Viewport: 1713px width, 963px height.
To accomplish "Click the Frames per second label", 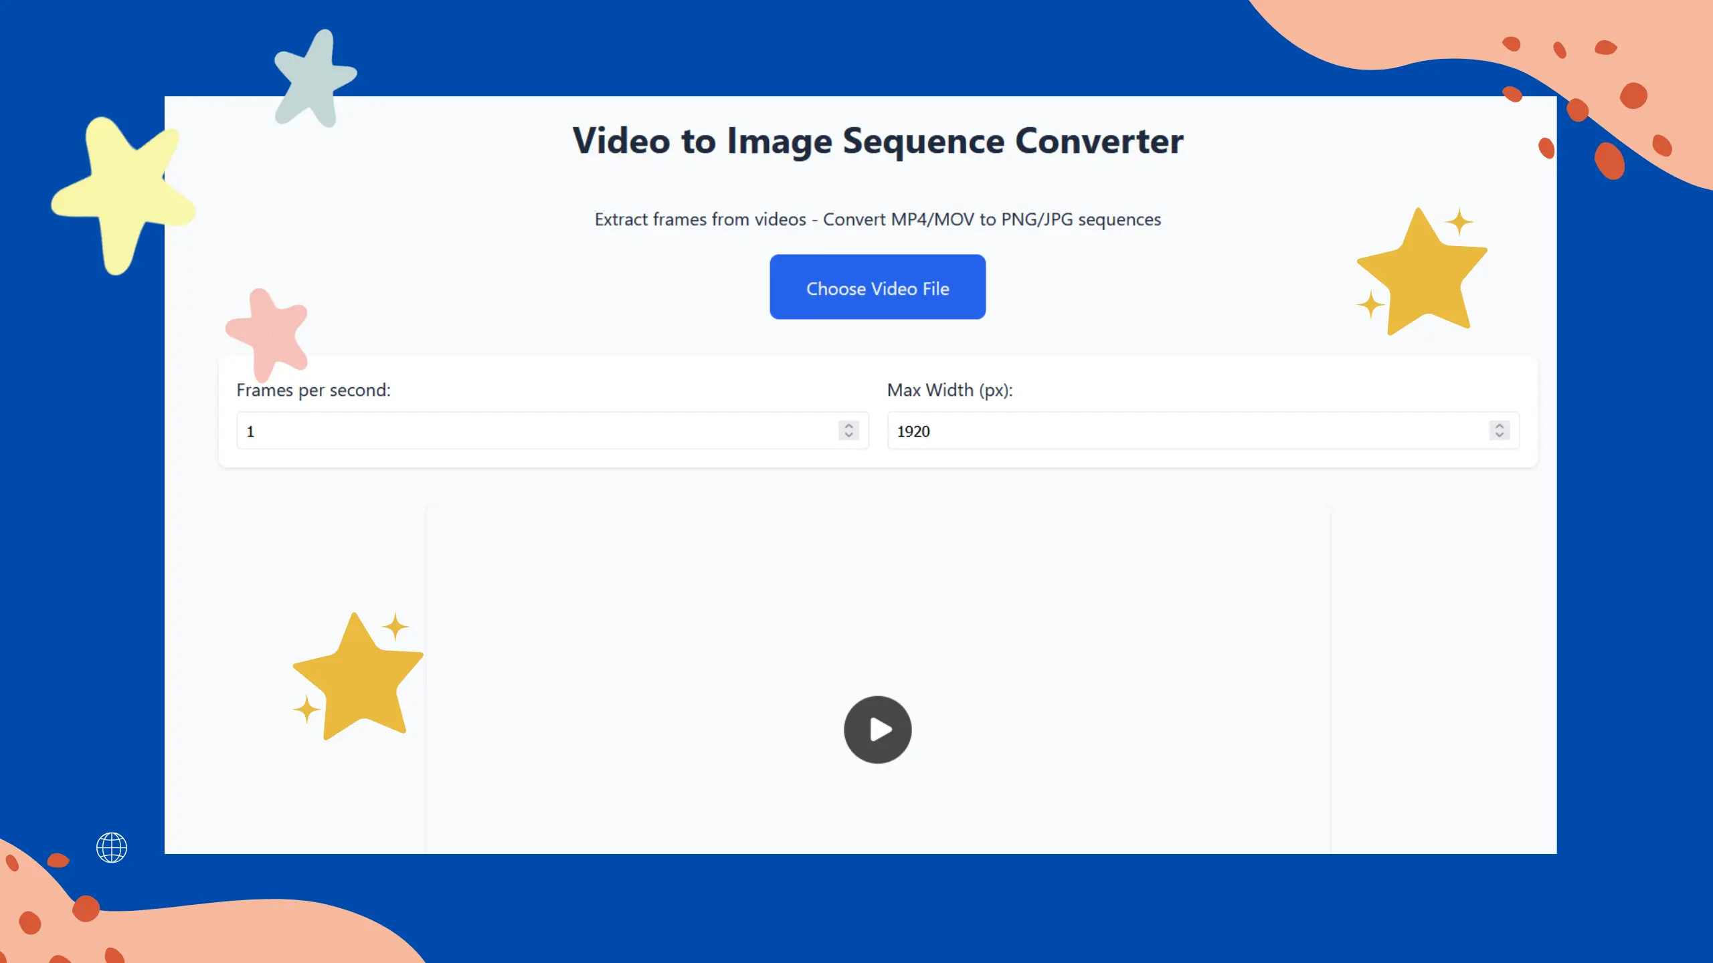I will point(313,390).
